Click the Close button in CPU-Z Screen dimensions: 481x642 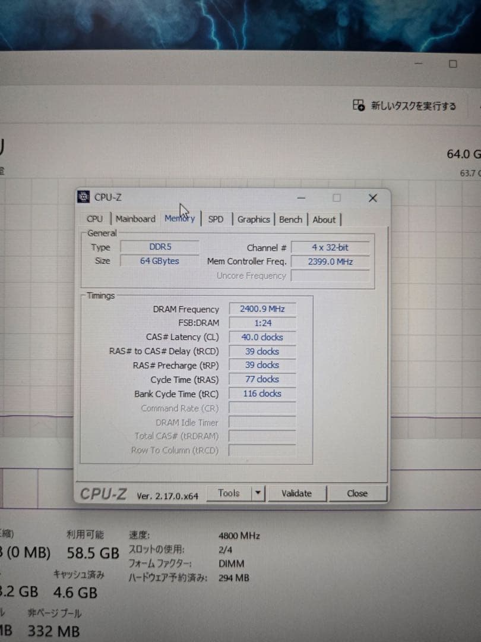point(357,493)
